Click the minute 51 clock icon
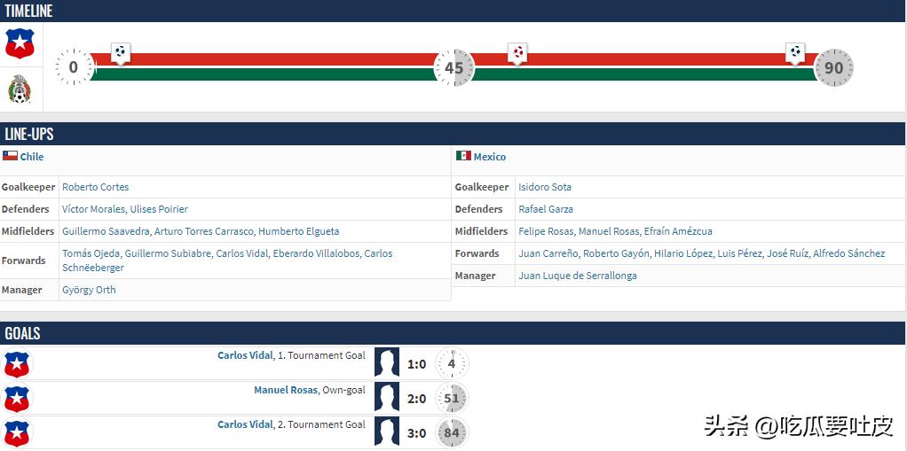Viewport: 907px width, 451px height. click(x=452, y=399)
